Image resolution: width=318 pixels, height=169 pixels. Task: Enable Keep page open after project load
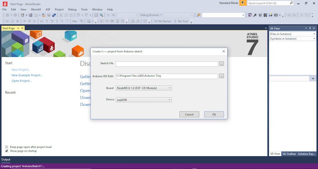tap(7, 147)
